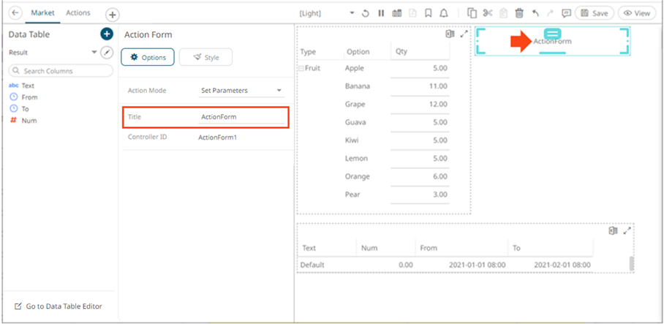Edit the Title field containing ActionForm
Viewport: 664px width, 324px height.
tap(241, 117)
